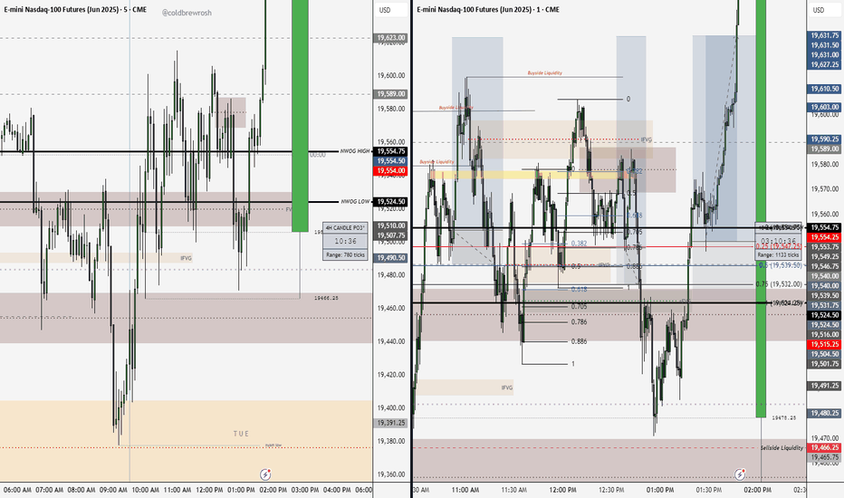Click 04:00 PM on the time axis
844x498 pixels.
[x=337, y=490]
